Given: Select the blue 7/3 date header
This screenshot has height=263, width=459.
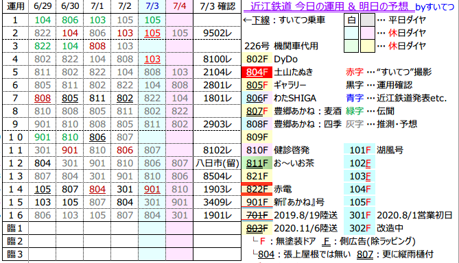Looking at the screenshot, I should pyautogui.click(x=152, y=6).
